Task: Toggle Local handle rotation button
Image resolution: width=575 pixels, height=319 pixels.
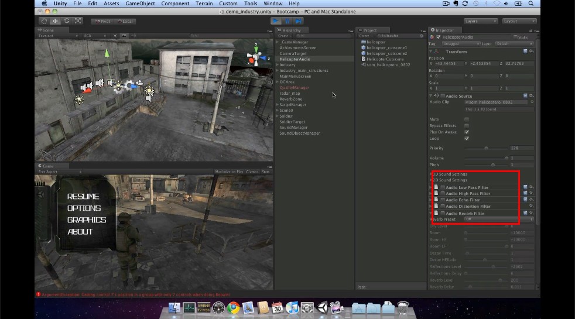Action: tap(125, 21)
